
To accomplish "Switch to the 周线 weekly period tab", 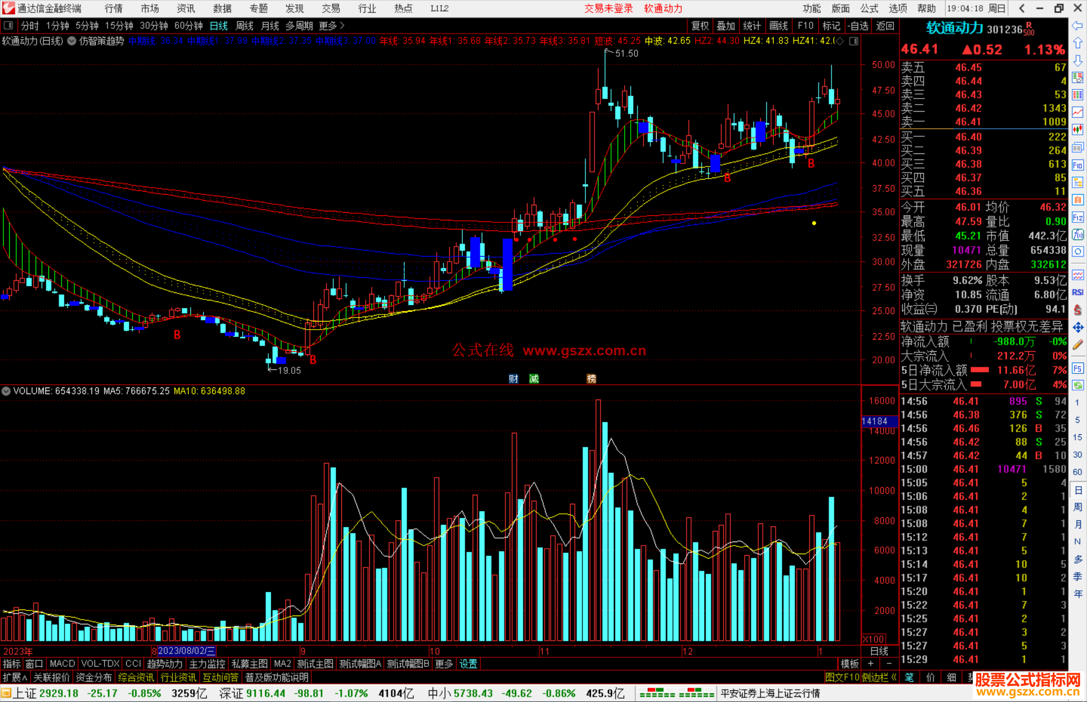I will (x=245, y=26).
